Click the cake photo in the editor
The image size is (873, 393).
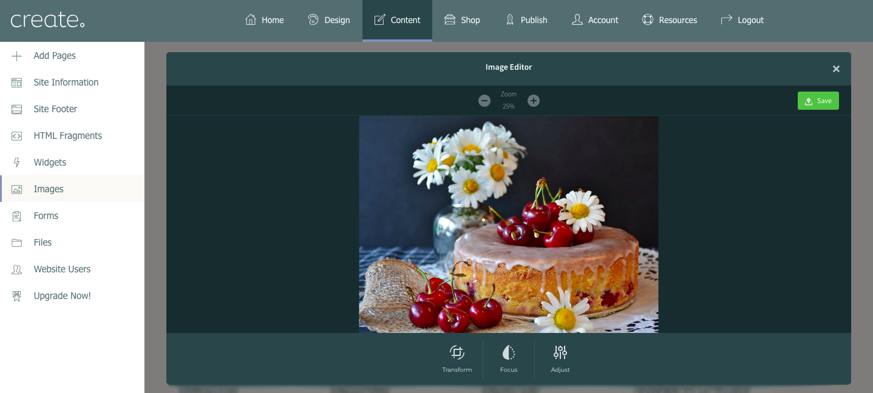coord(509,224)
